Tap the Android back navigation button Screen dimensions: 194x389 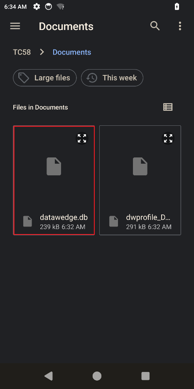tap(49, 376)
